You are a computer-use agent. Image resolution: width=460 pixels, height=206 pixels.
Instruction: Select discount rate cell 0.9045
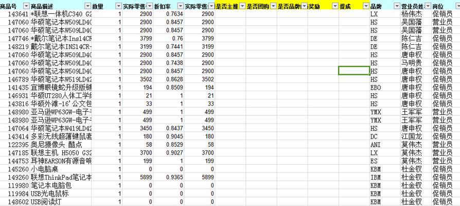(168, 136)
